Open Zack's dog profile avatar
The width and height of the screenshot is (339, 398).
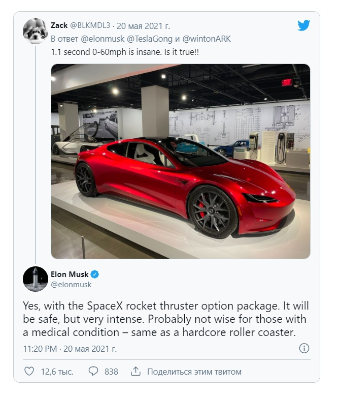pyautogui.click(x=36, y=31)
